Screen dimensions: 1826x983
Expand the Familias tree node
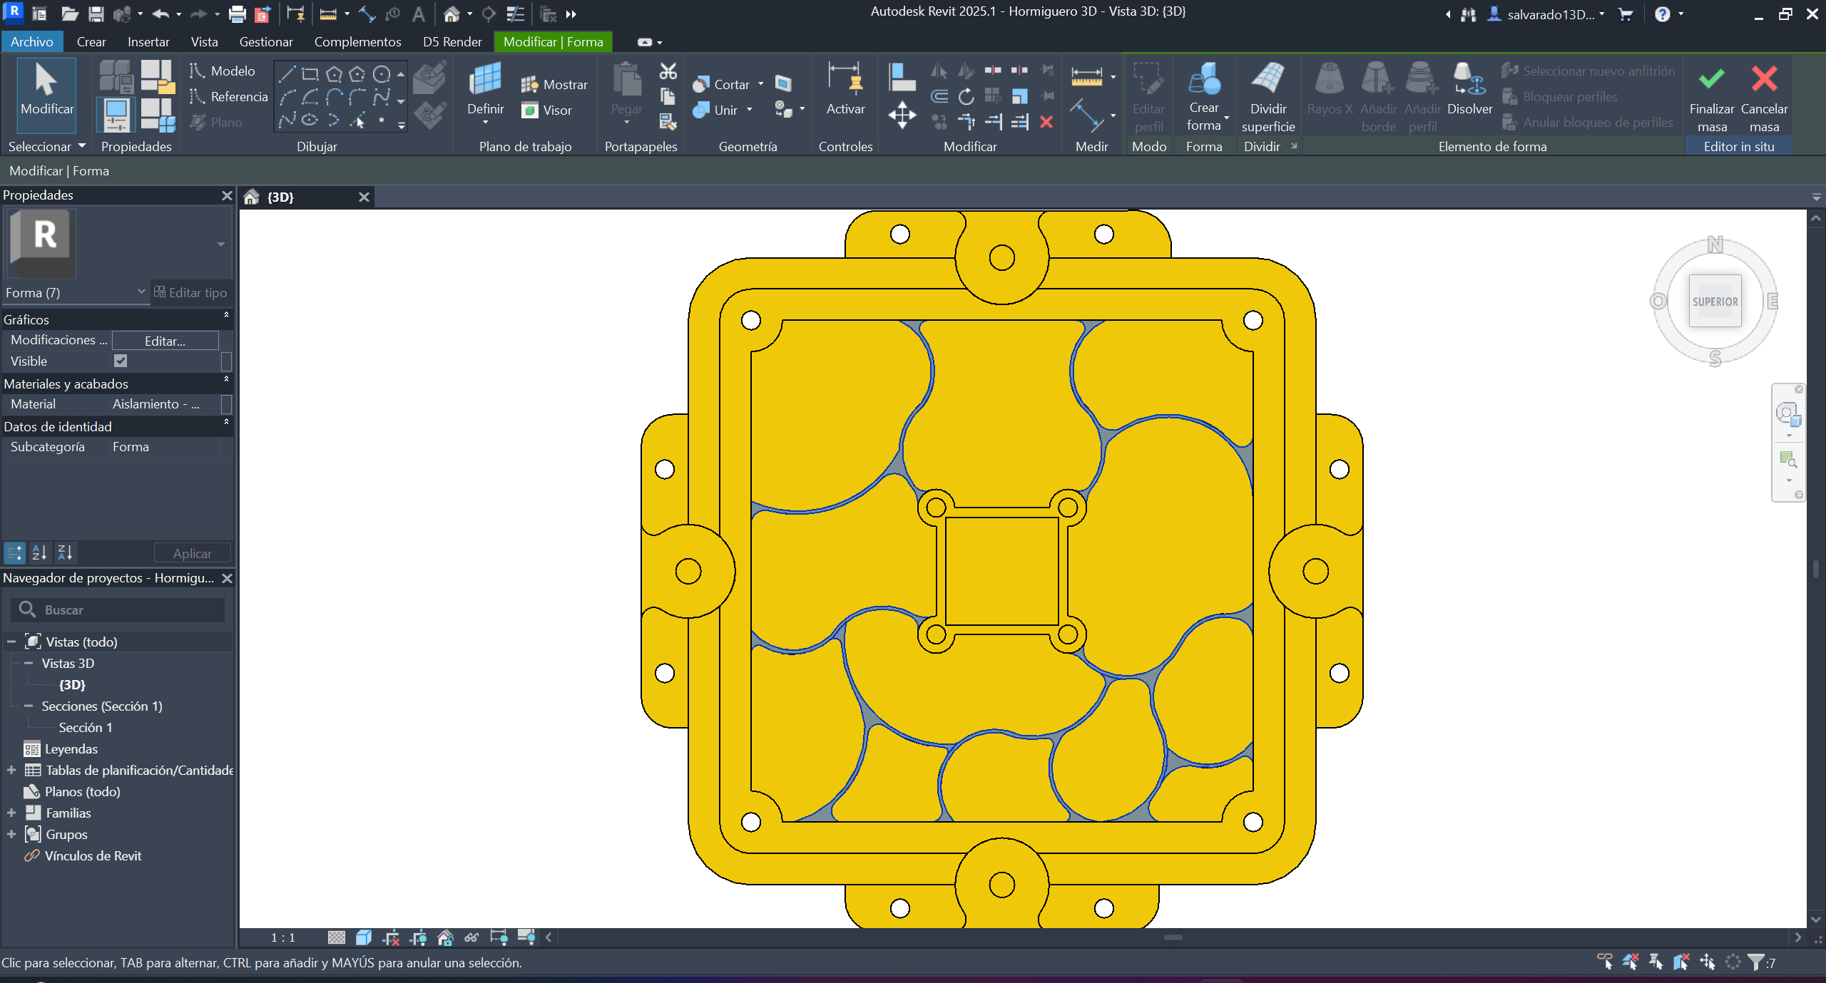[11, 813]
